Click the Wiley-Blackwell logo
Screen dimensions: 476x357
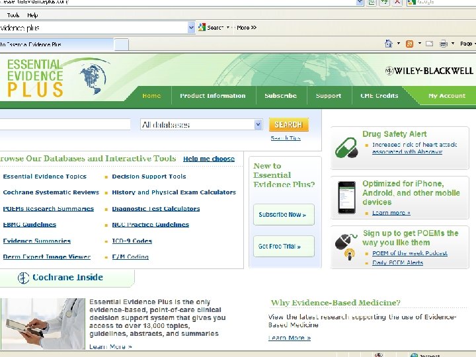click(429, 71)
